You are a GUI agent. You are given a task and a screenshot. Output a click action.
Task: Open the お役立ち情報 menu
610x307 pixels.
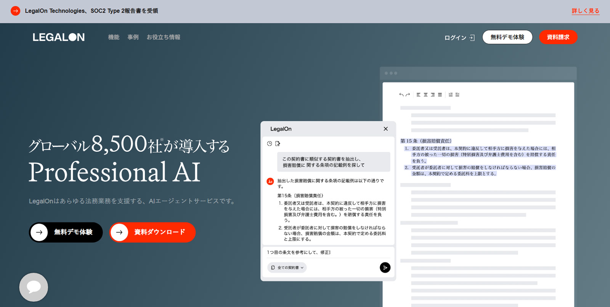(164, 37)
